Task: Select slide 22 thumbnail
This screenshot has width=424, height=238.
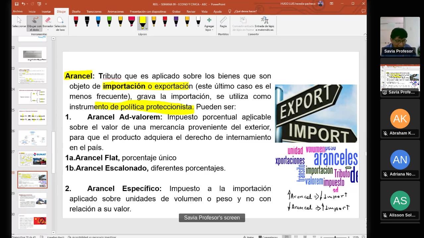Action: click(x=32, y=55)
